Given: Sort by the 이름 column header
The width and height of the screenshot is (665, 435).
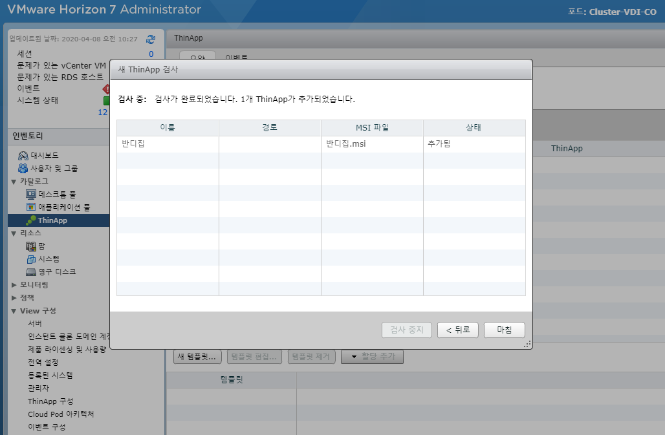Looking at the screenshot, I should coord(168,127).
